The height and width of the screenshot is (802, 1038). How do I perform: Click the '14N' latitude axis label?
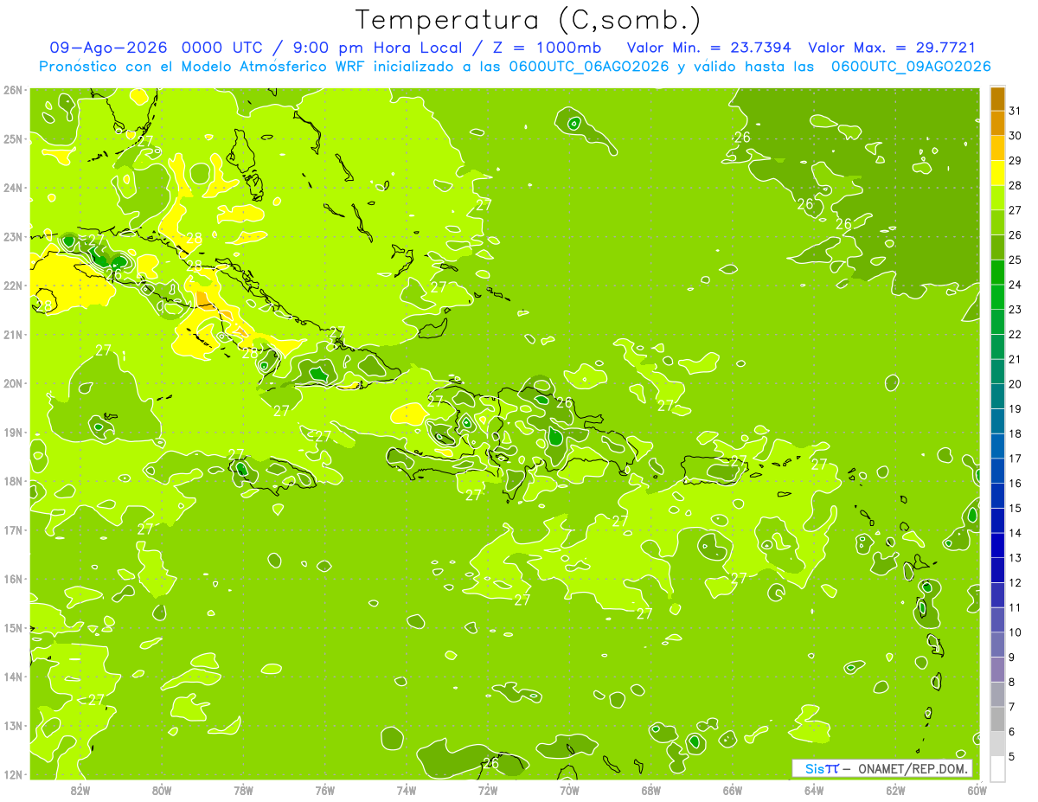tap(13, 677)
